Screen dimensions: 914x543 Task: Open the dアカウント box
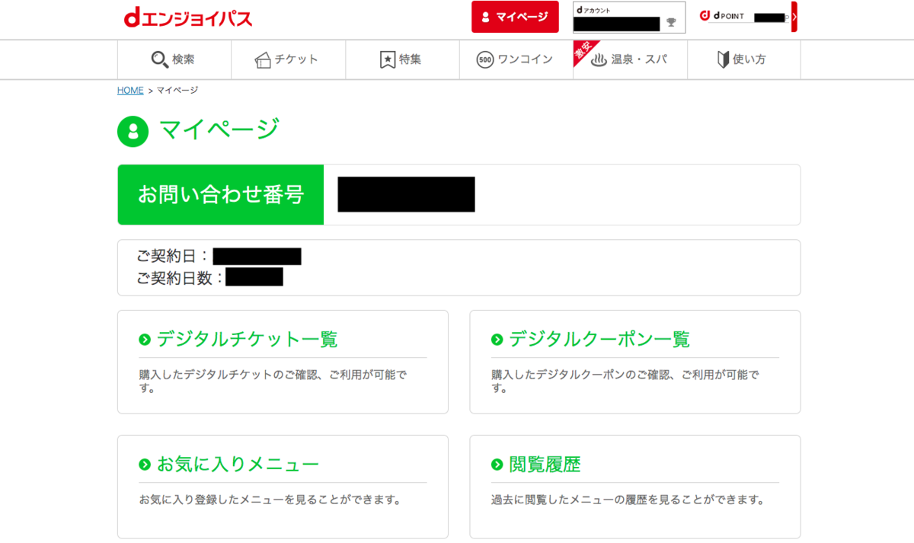click(629, 18)
